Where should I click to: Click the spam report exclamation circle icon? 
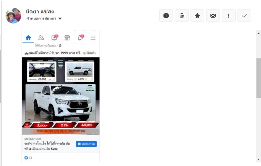tap(166, 16)
